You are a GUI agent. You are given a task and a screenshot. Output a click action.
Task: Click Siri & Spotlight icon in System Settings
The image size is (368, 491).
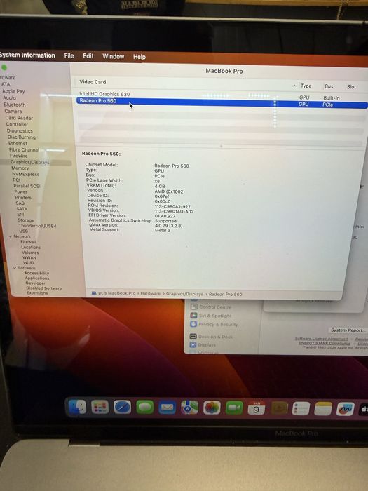click(x=193, y=316)
